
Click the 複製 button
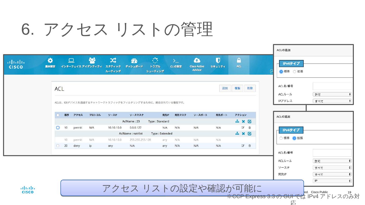click(x=238, y=88)
